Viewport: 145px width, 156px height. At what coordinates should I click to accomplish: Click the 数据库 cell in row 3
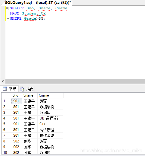click(x=50, y=113)
